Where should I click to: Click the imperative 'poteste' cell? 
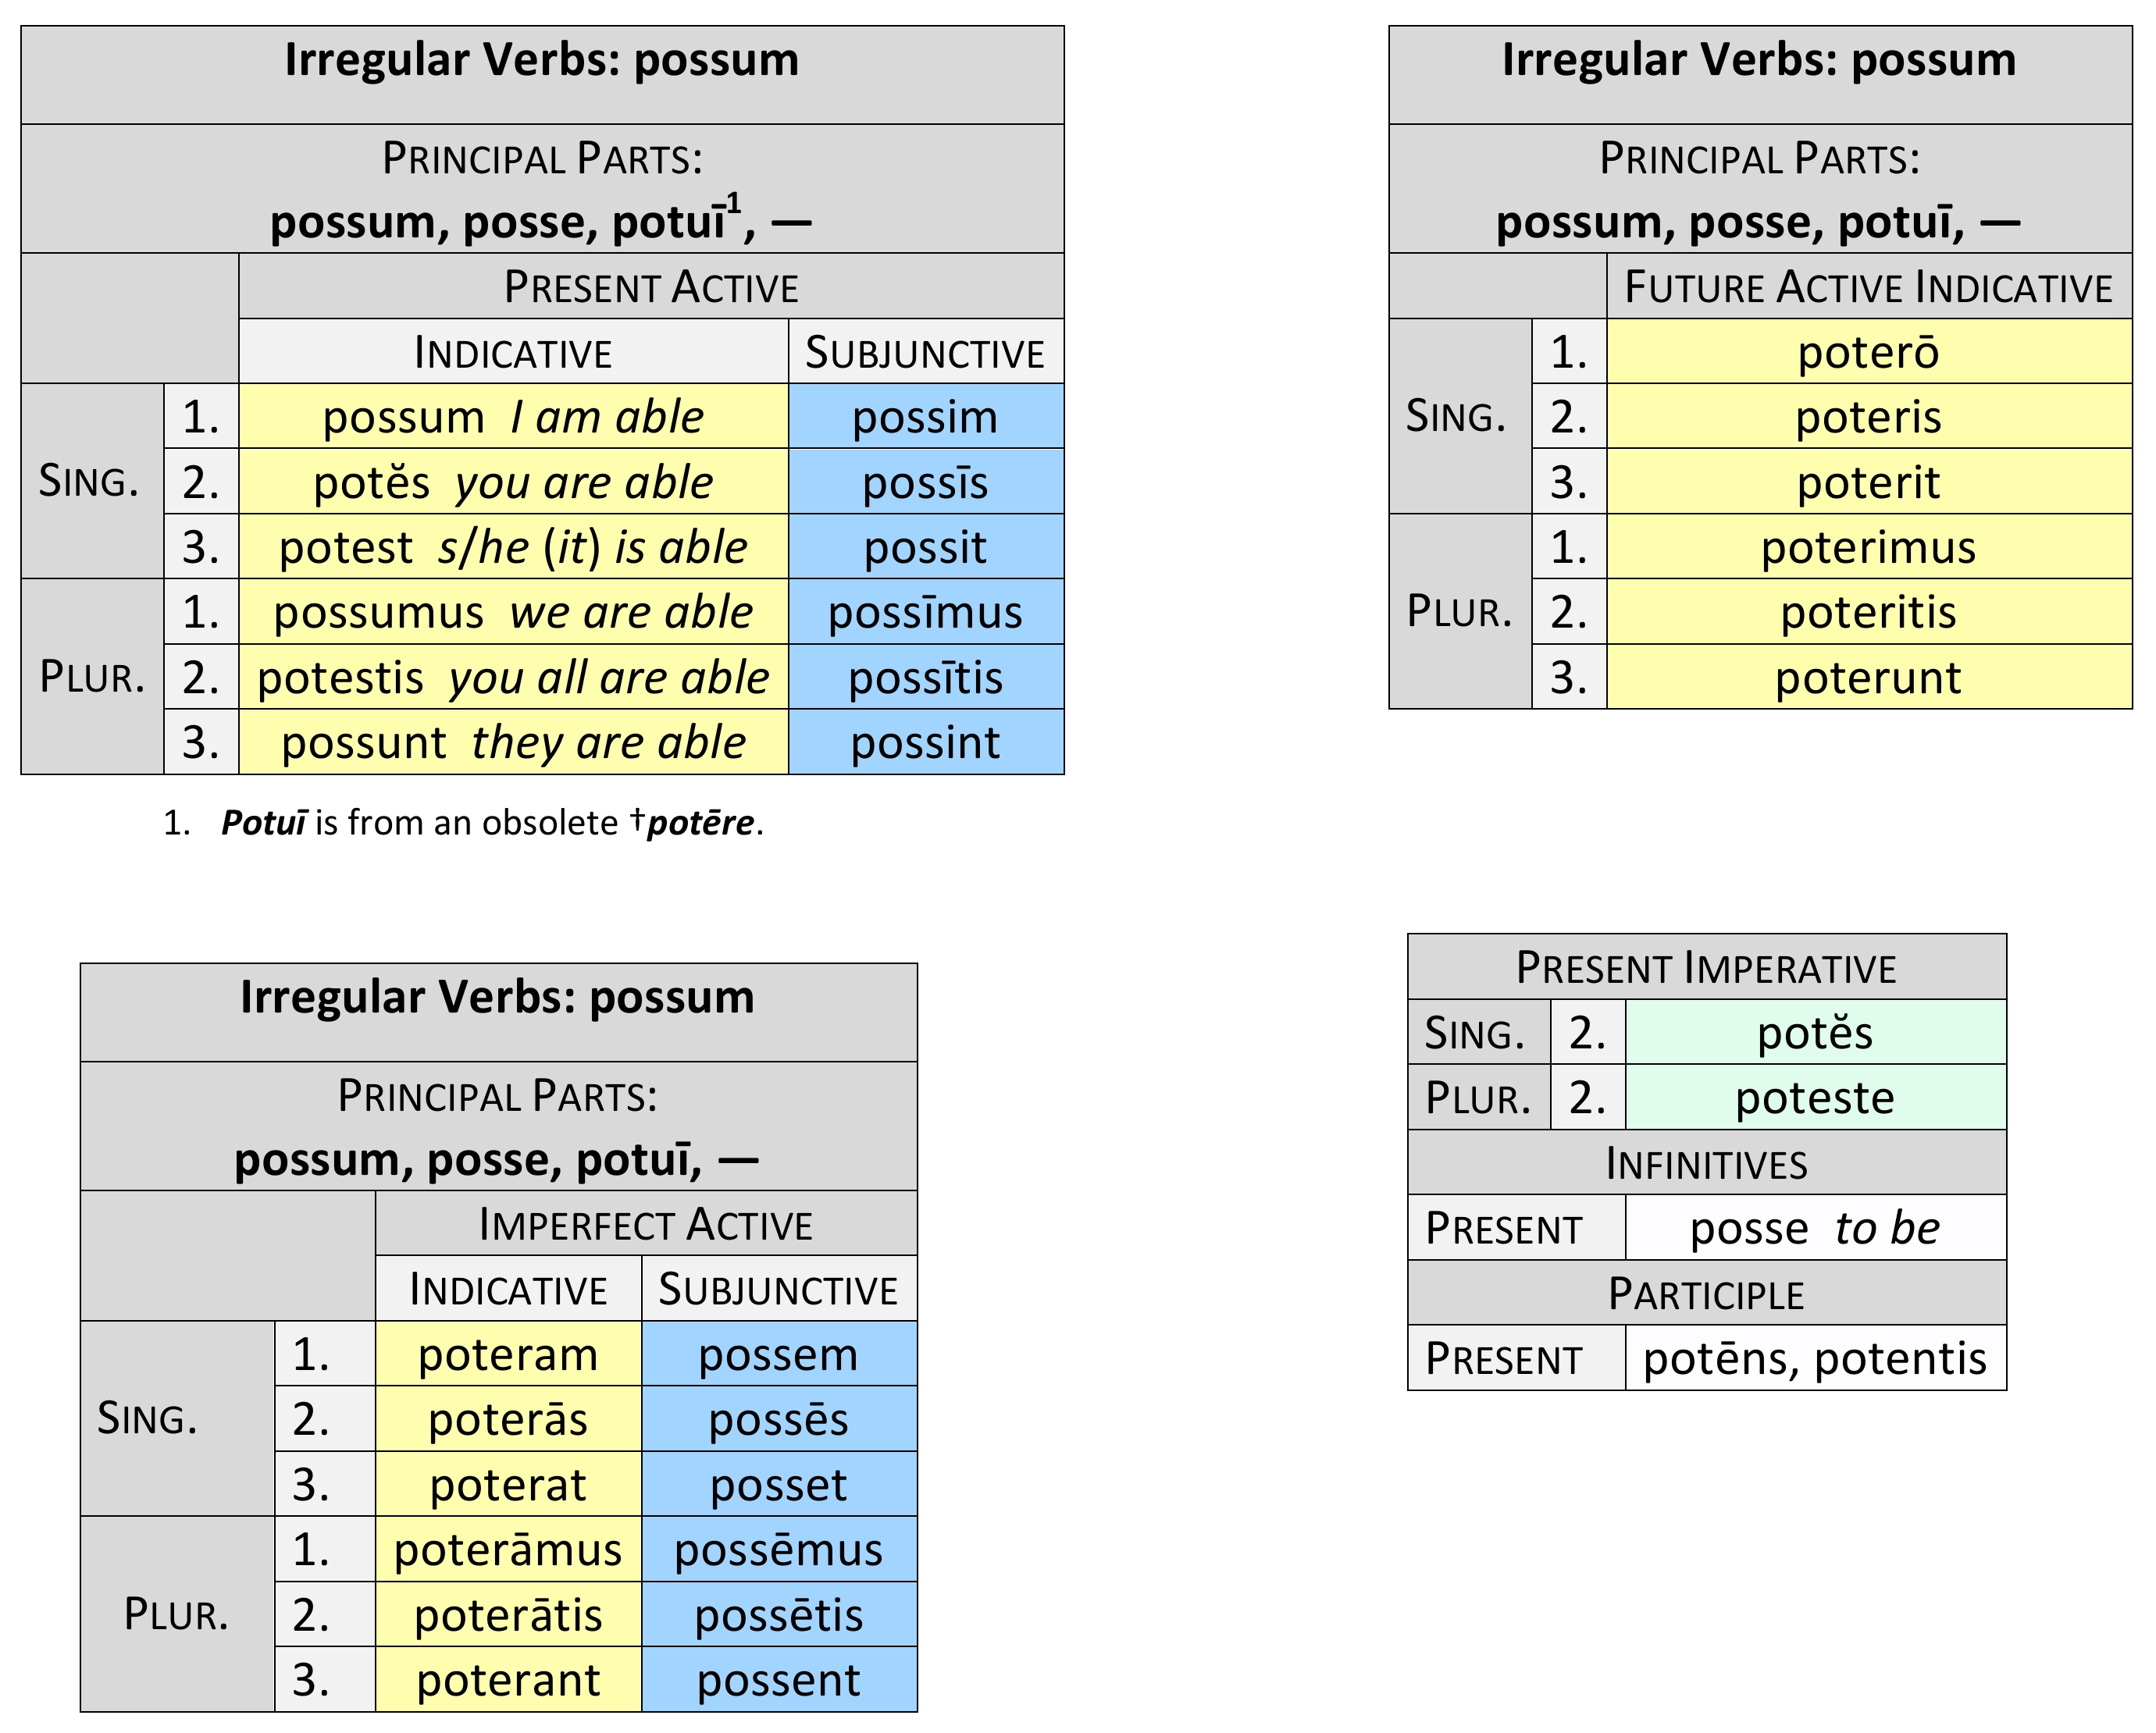pos(1814,1098)
